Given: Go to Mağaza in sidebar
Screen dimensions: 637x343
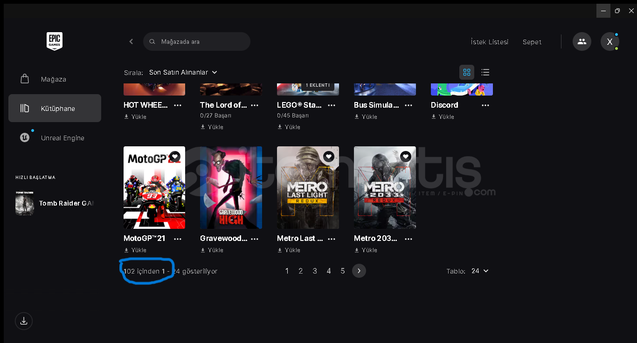Looking at the screenshot, I should tap(55, 79).
